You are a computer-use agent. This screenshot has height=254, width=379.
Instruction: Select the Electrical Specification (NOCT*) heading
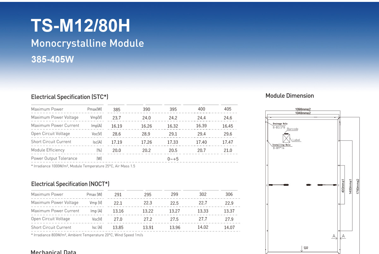click(x=70, y=184)
